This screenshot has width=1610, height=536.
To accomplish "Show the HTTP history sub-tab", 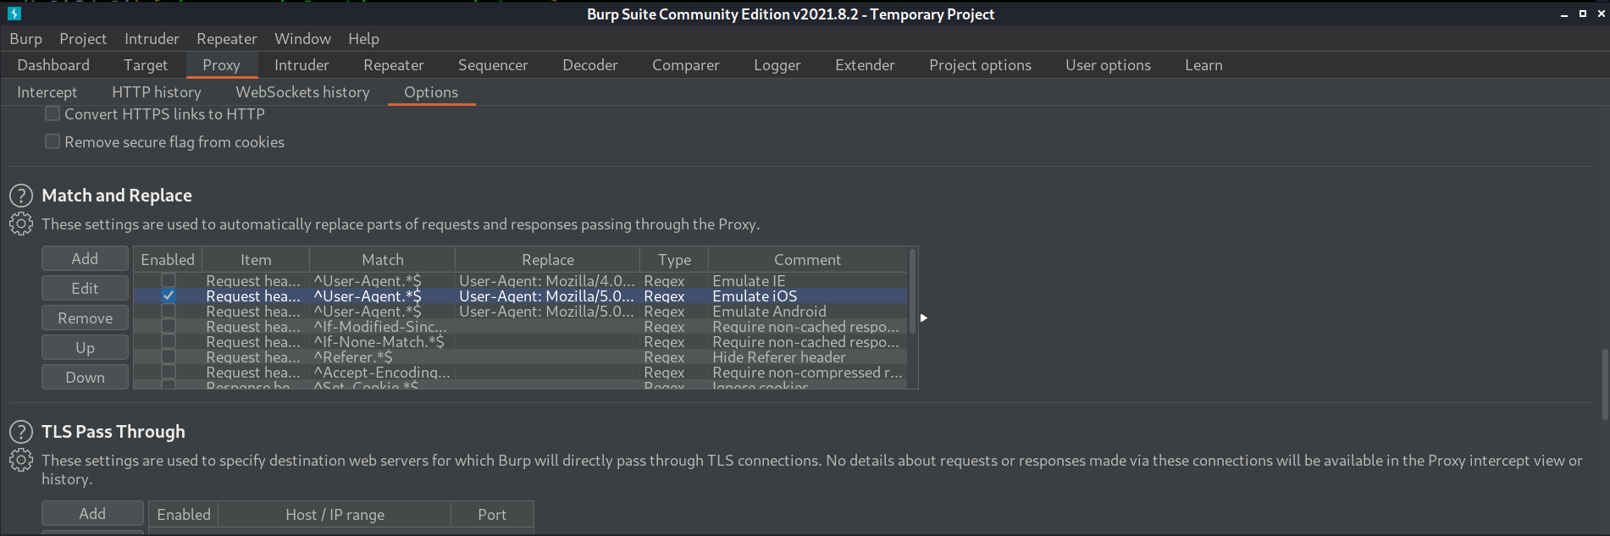I will point(157,92).
